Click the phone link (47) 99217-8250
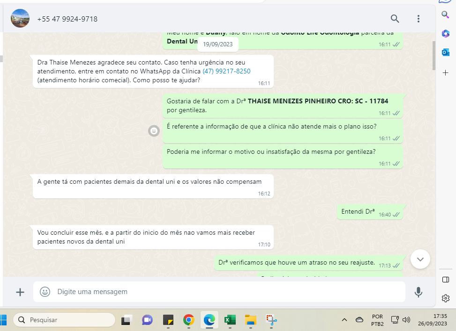This screenshot has height=331, width=456. click(226, 72)
